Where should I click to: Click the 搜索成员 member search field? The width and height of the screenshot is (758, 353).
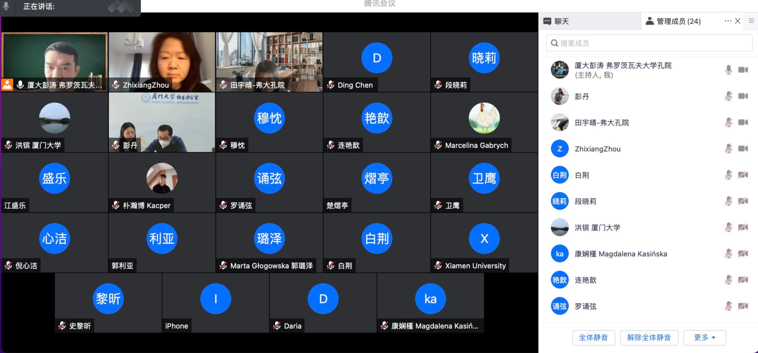649,43
